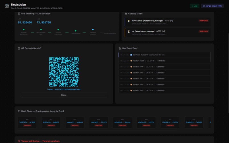Open the Ravi Kumar custody chain entry

click(168, 22)
